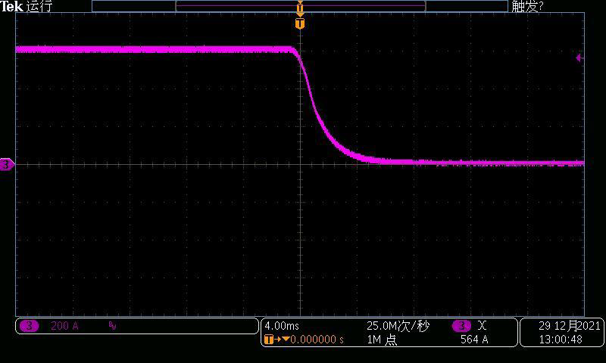The height and width of the screenshot is (363, 606).
Task: Click the record overview bar at the top
Action: (x=300, y=5)
